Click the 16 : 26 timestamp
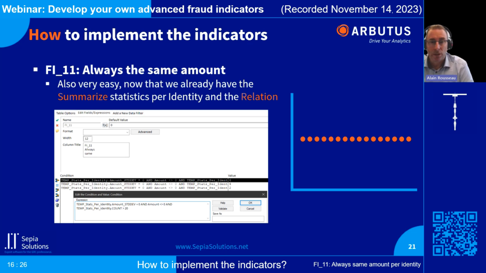 (17, 264)
